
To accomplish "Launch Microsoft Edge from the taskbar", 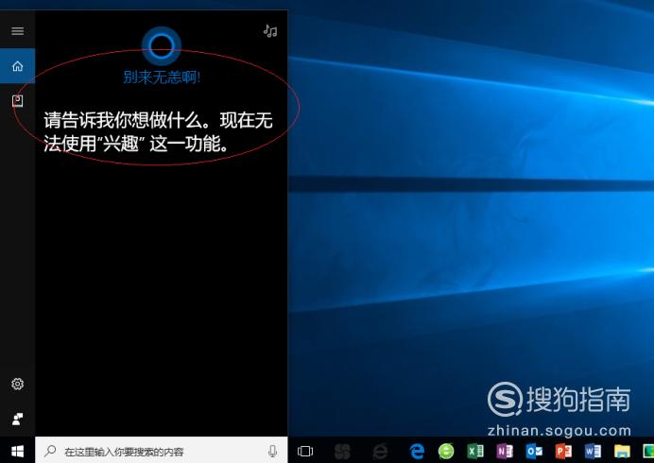I will point(417,451).
